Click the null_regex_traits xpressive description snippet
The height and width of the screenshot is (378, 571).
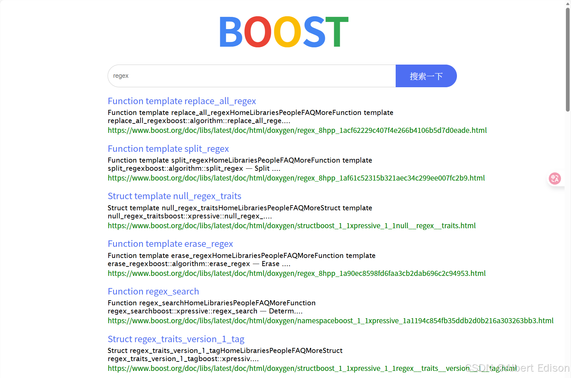point(240,212)
